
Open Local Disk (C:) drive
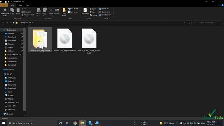coord(13,103)
